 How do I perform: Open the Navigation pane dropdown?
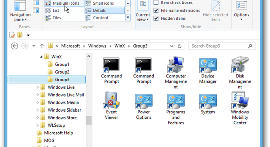[20, 17]
